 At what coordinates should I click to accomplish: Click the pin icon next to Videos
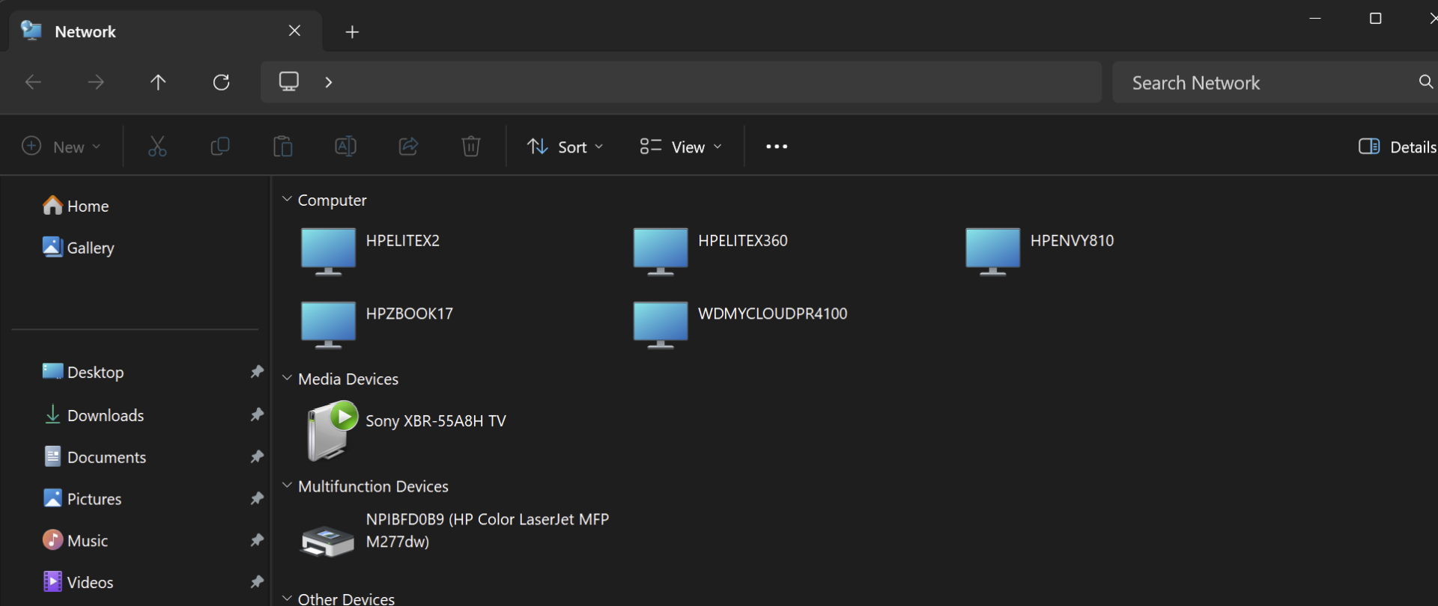click(257, 581)
